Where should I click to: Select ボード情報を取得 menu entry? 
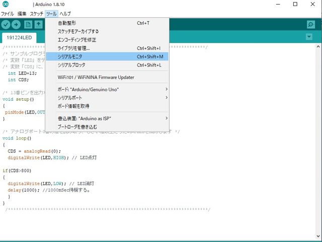click(107, 106)
